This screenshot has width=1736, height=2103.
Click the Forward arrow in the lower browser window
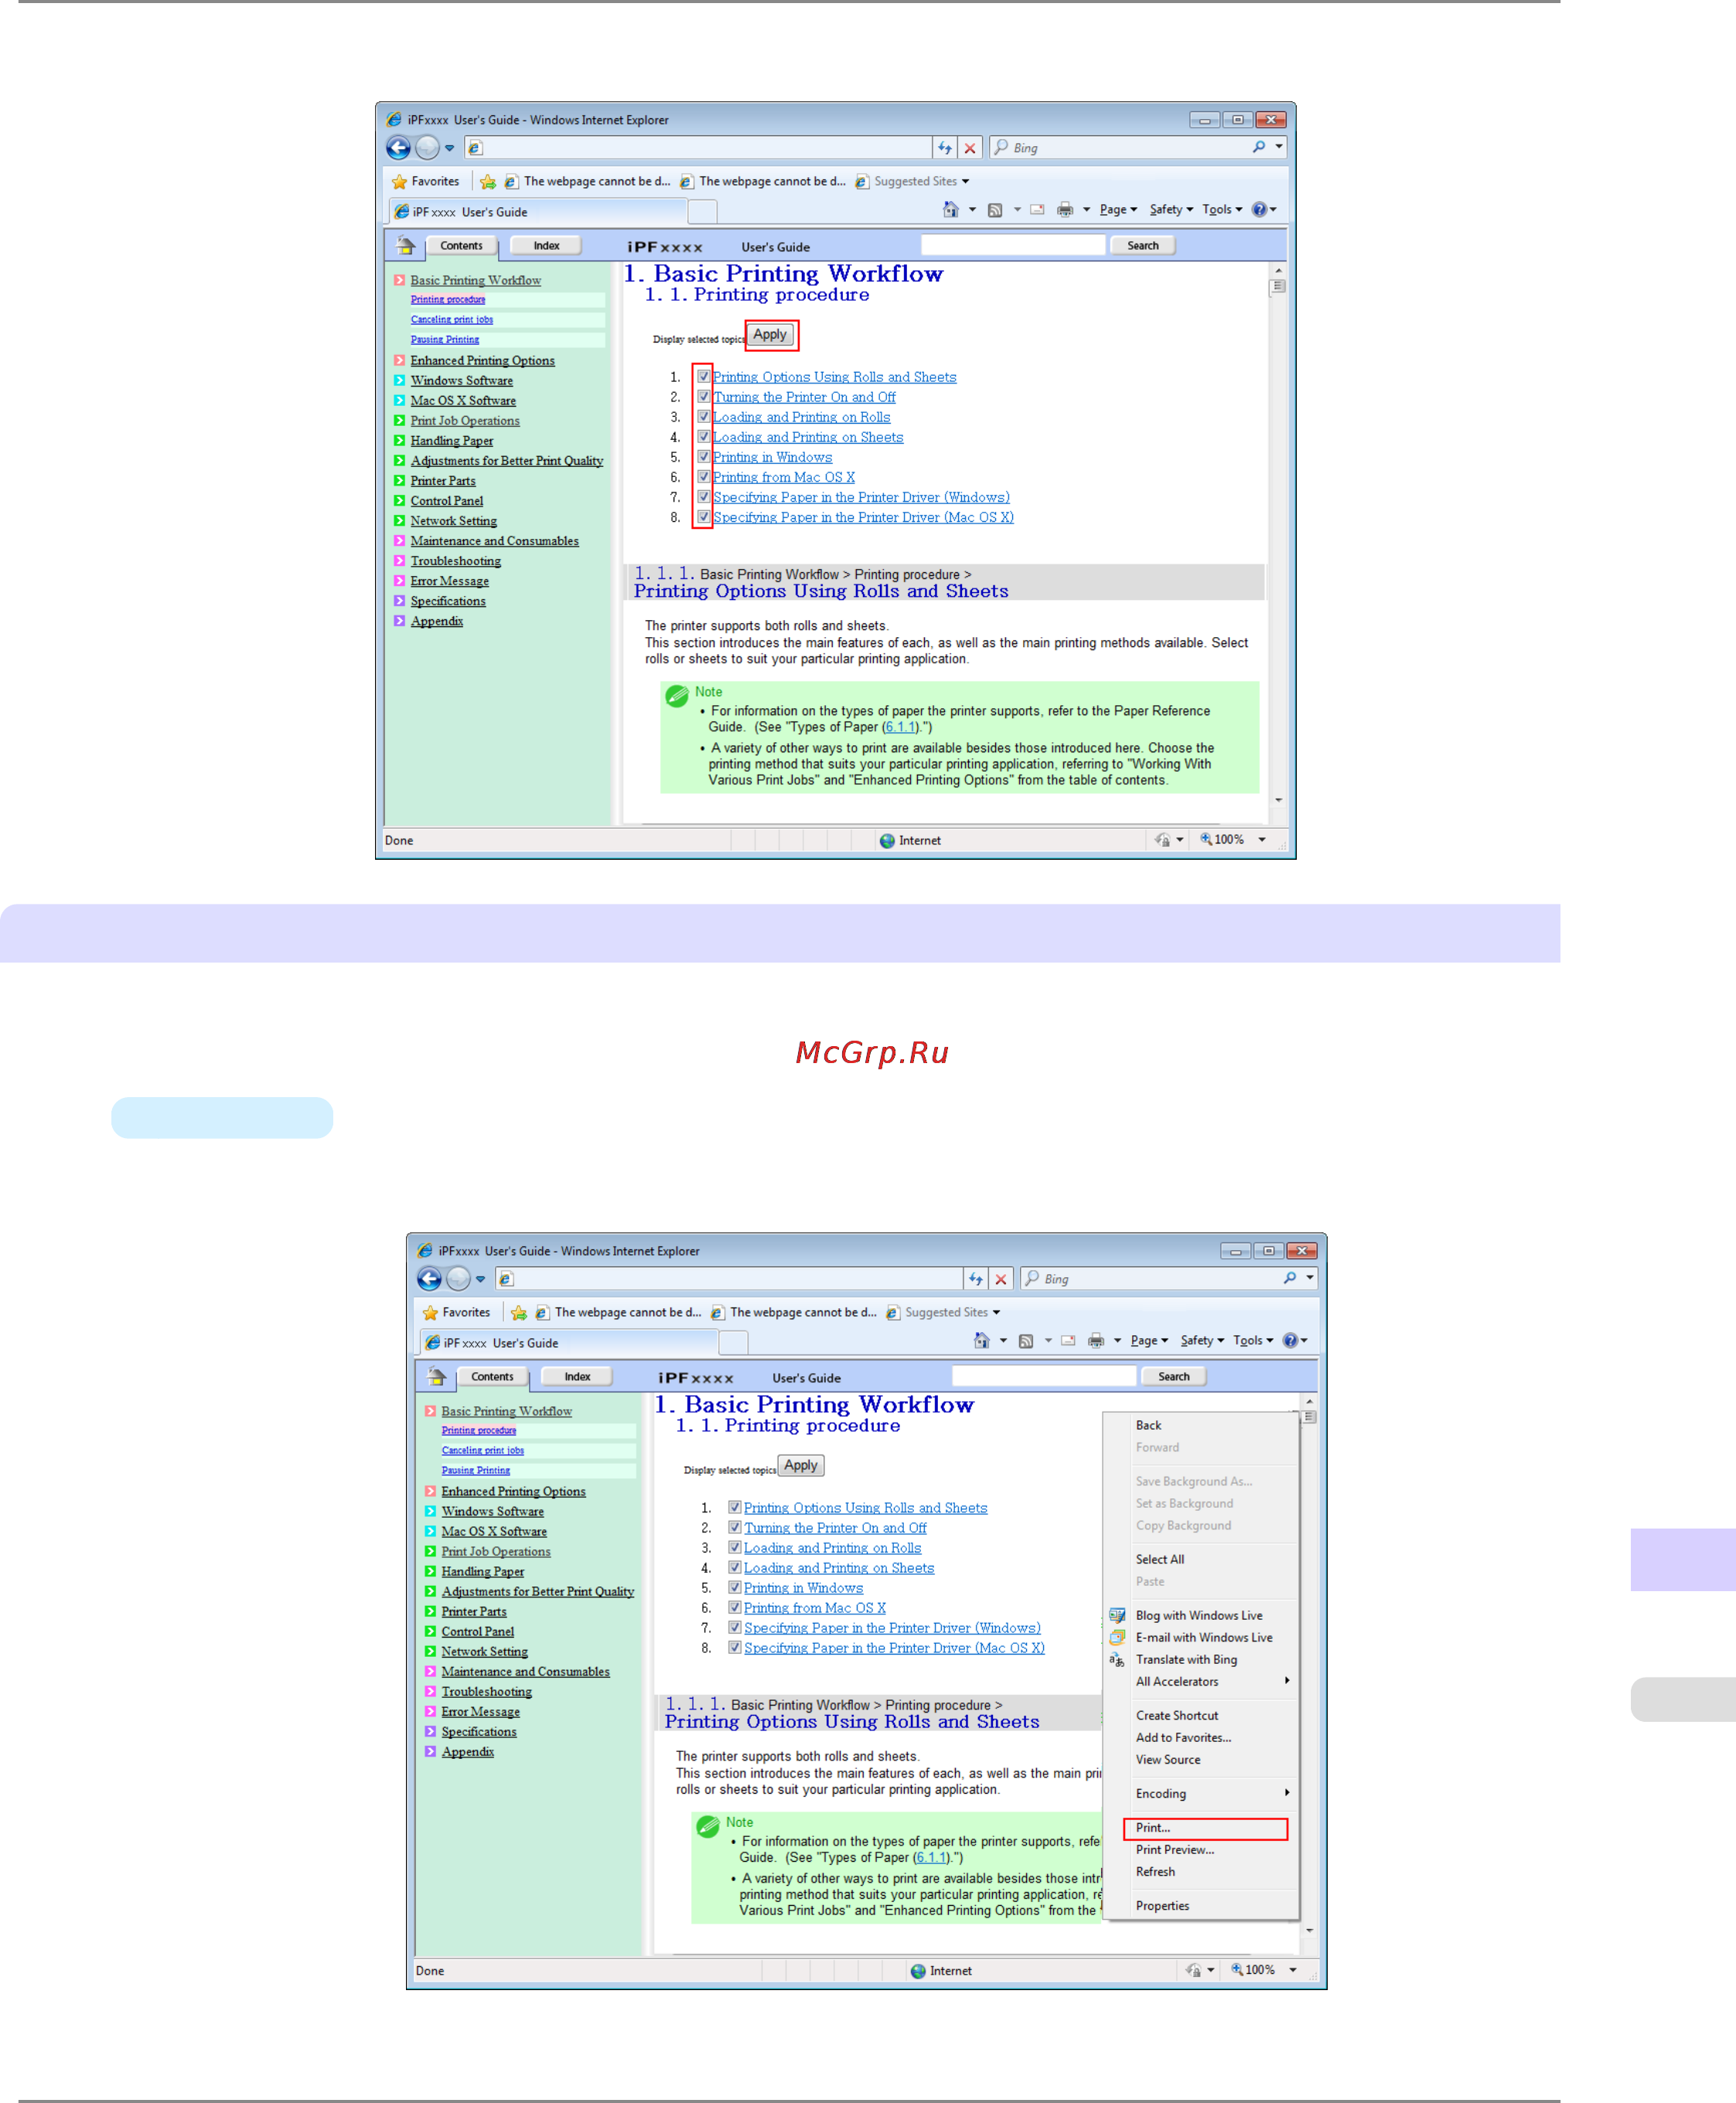tap(458, 1278)
